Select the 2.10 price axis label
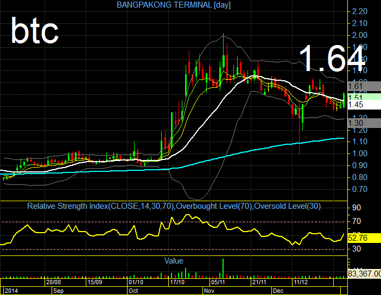This screenshot has height=295, width=381. pyautogui.click(x=359, y=23)
